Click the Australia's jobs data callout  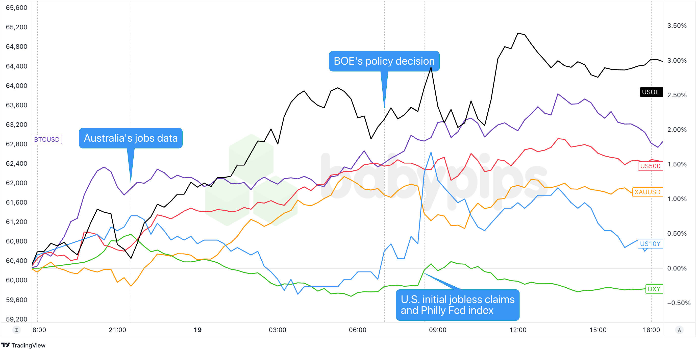click(x=131, y=138)
